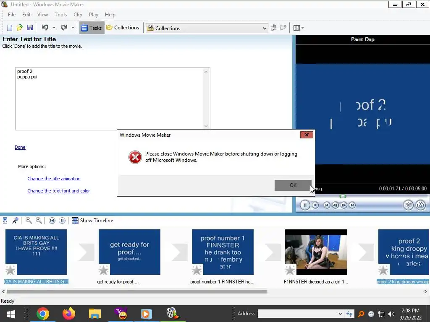Click the preview Forward button
The width and height of the screenshot is (430, 322).
352,205
